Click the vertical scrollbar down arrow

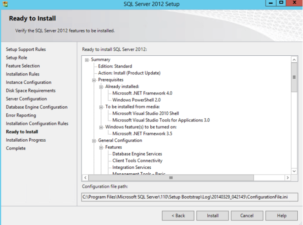[x=294, y=171]
